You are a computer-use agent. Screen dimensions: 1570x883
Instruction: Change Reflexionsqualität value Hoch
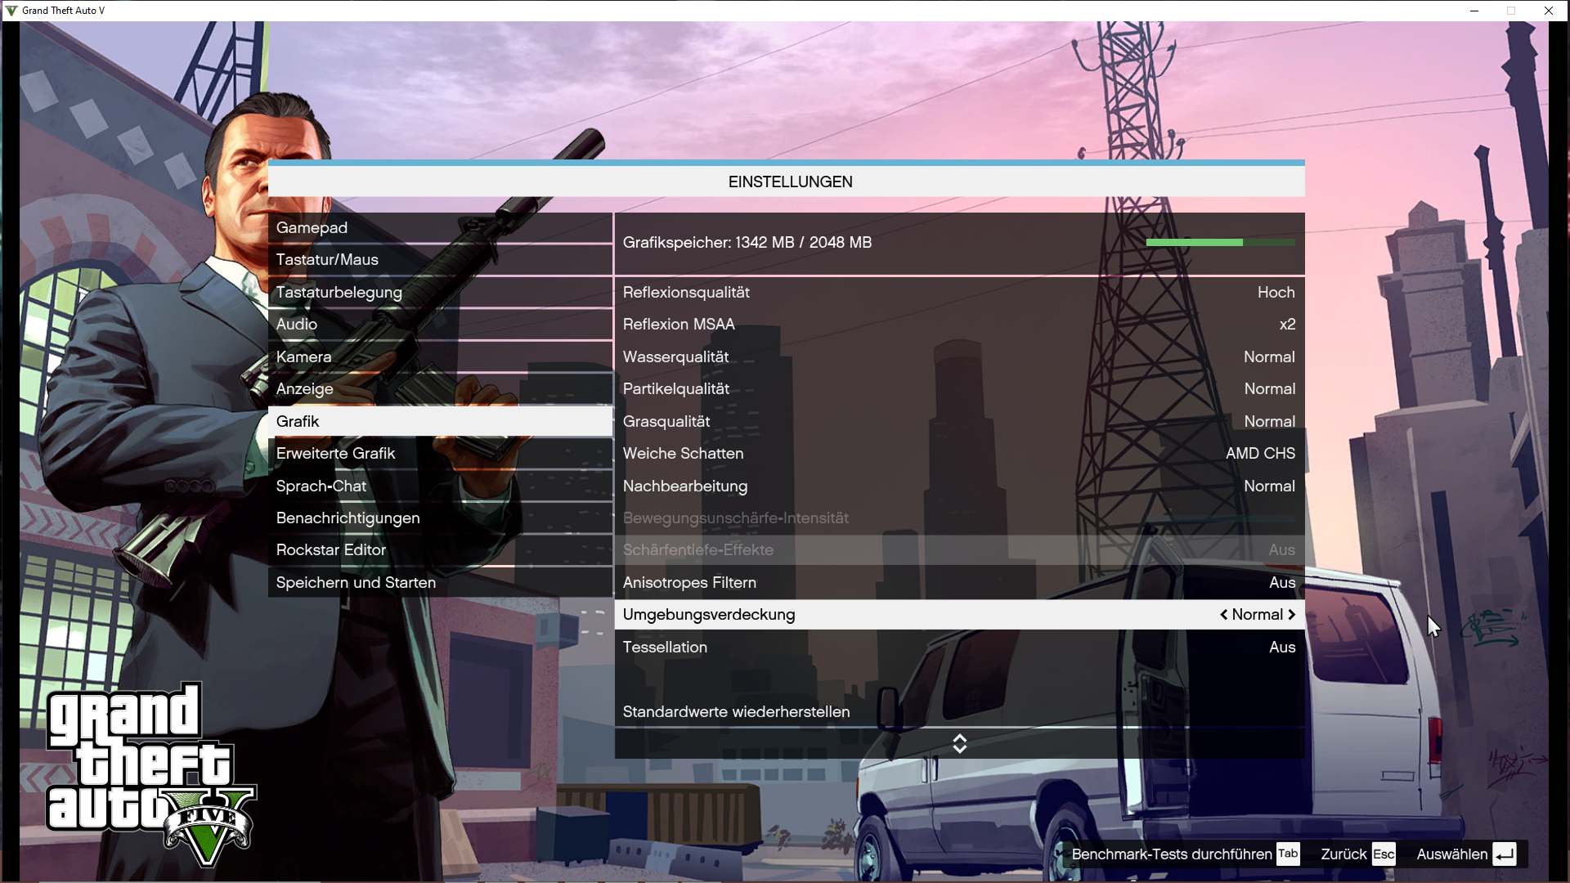(x=1276, y=293)
